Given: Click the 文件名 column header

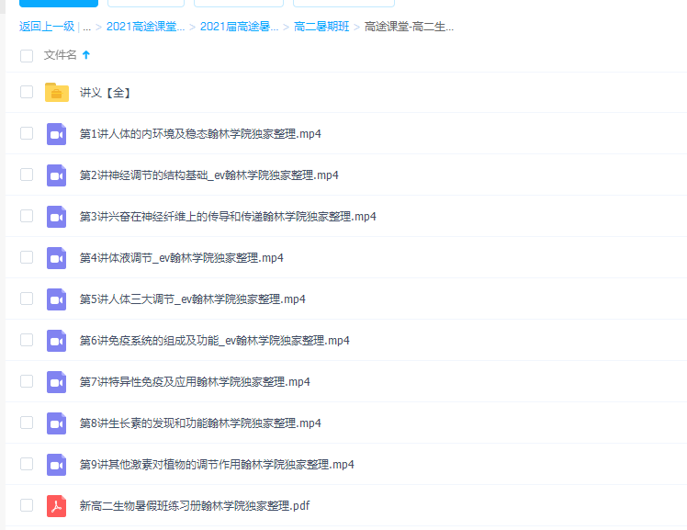Looking at the screenshot, I should [60, 55].
